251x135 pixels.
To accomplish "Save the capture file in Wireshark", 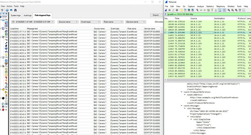I will pyautogui.click(x=185, y=10).
